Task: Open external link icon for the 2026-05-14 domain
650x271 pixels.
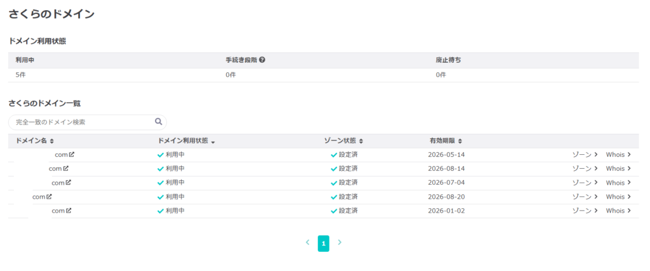Action: 72,154
